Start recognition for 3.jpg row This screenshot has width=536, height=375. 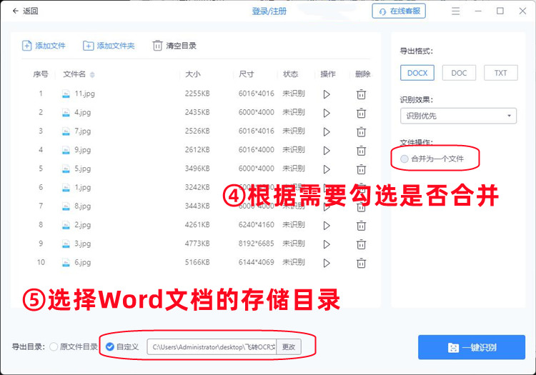pyautogui.click(x=327, y=244)
